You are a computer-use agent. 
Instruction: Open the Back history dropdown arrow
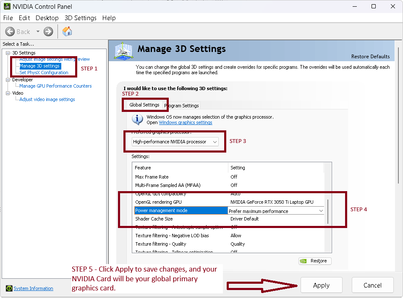pos(38,31)
